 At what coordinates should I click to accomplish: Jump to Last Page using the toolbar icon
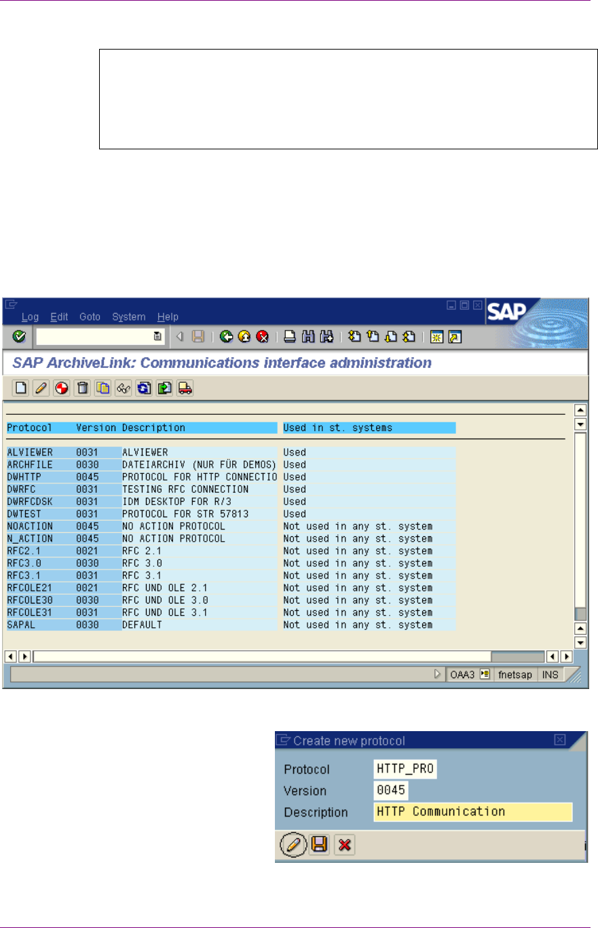tap(409, 335)
